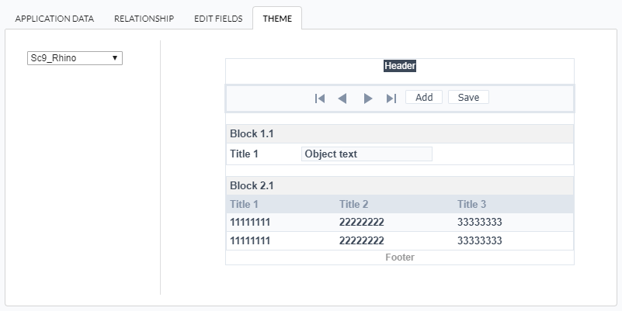Click the last record navigation icon
622x311 pixels.
(391, 98)
